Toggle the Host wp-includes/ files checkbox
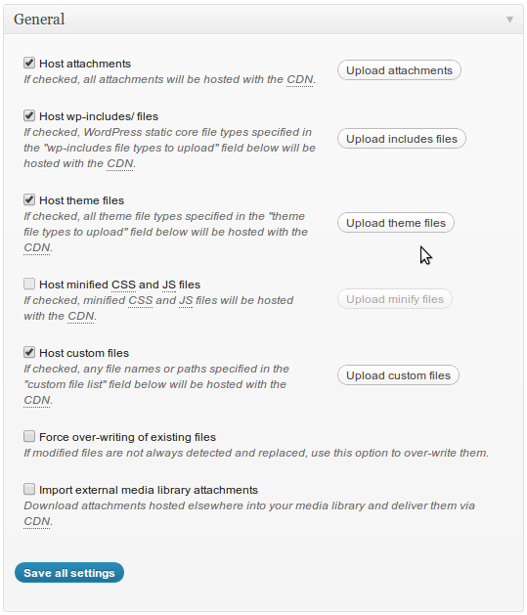Image resolution: width=527 pixels, height=615 pixels. click(x=29, y=115)
